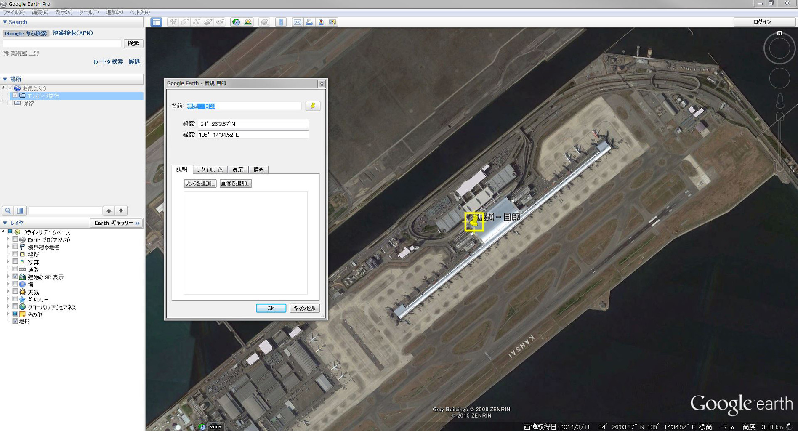The width and height of the screenshot is (798, 431).
Task: Click the pan joystick navigation control
Action: (x=779, y=78)
